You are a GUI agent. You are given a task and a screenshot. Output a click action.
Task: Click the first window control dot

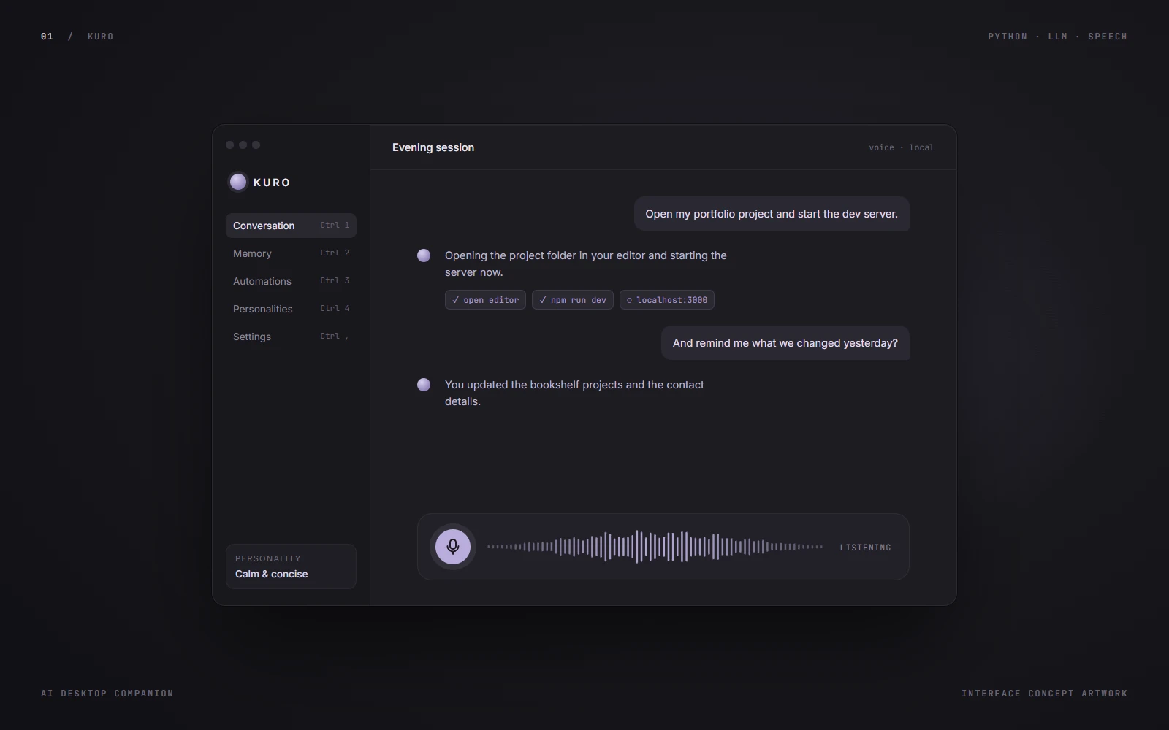[x=230, y=145]
